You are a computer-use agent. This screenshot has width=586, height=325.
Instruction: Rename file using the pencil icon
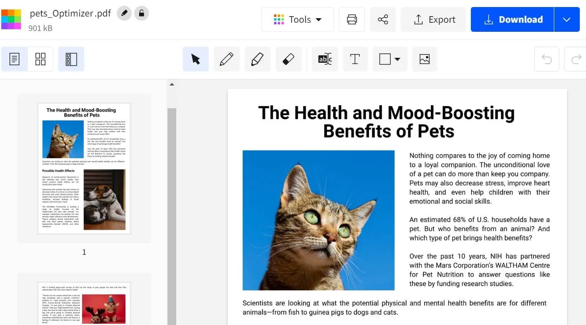pyautogui.click(x=124, y=14)
